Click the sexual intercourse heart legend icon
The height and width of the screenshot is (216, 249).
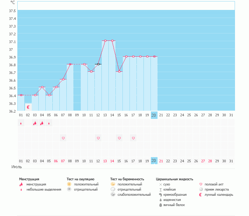(201, 184)
